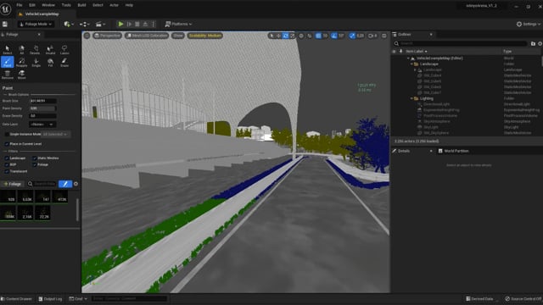Choose the Lasso selection tool

tap(64, 50)
